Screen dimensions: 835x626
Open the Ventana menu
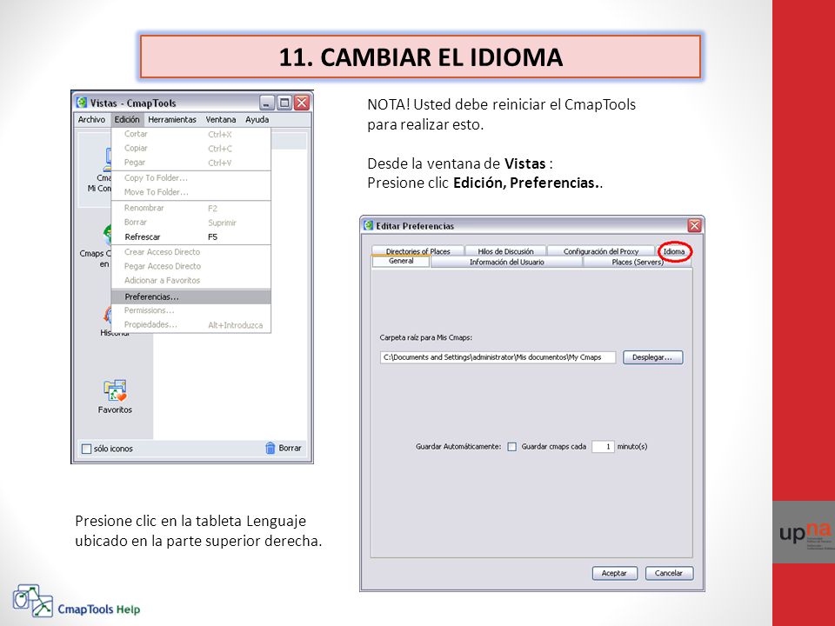220,120
